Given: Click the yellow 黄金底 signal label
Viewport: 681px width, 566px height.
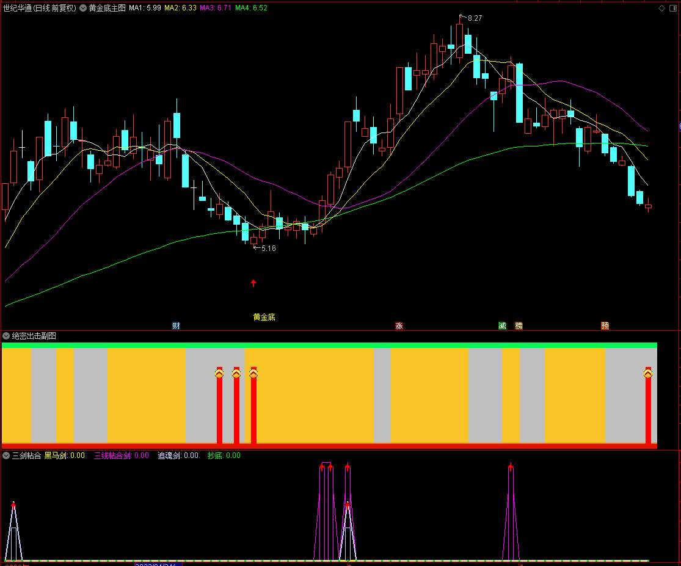Looking at the screenshot, I should (x=264, y=317).
